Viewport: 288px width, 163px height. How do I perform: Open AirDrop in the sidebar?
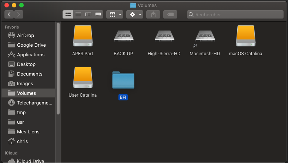29,35
